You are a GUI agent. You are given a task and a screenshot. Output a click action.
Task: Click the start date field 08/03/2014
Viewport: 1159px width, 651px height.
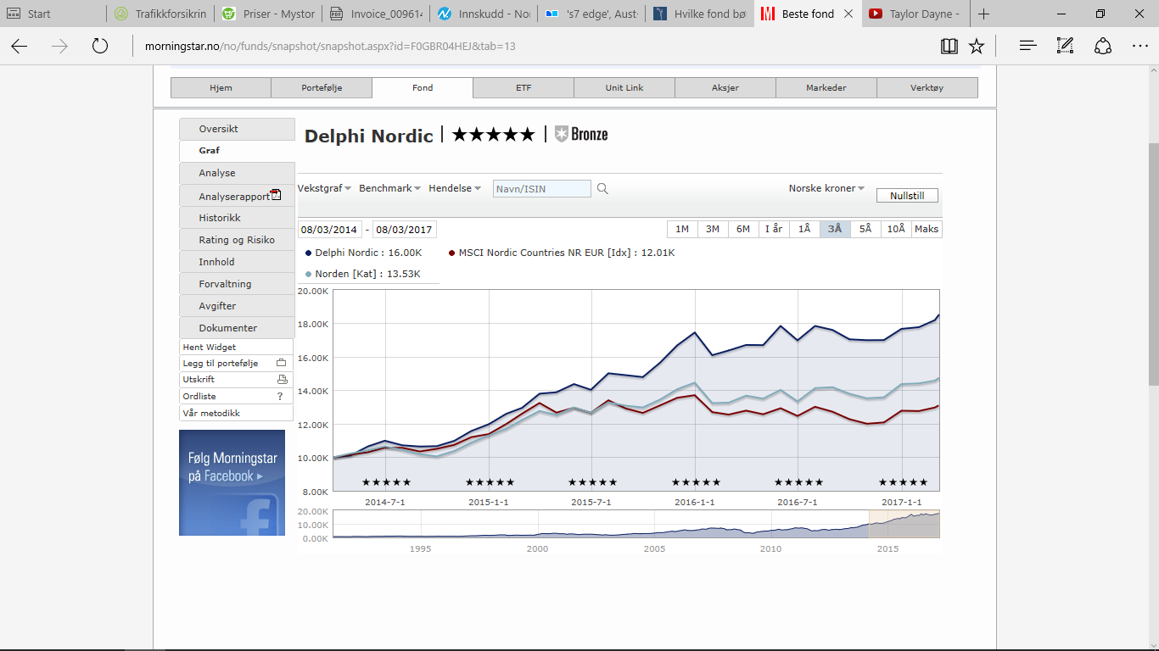(329, 230)
